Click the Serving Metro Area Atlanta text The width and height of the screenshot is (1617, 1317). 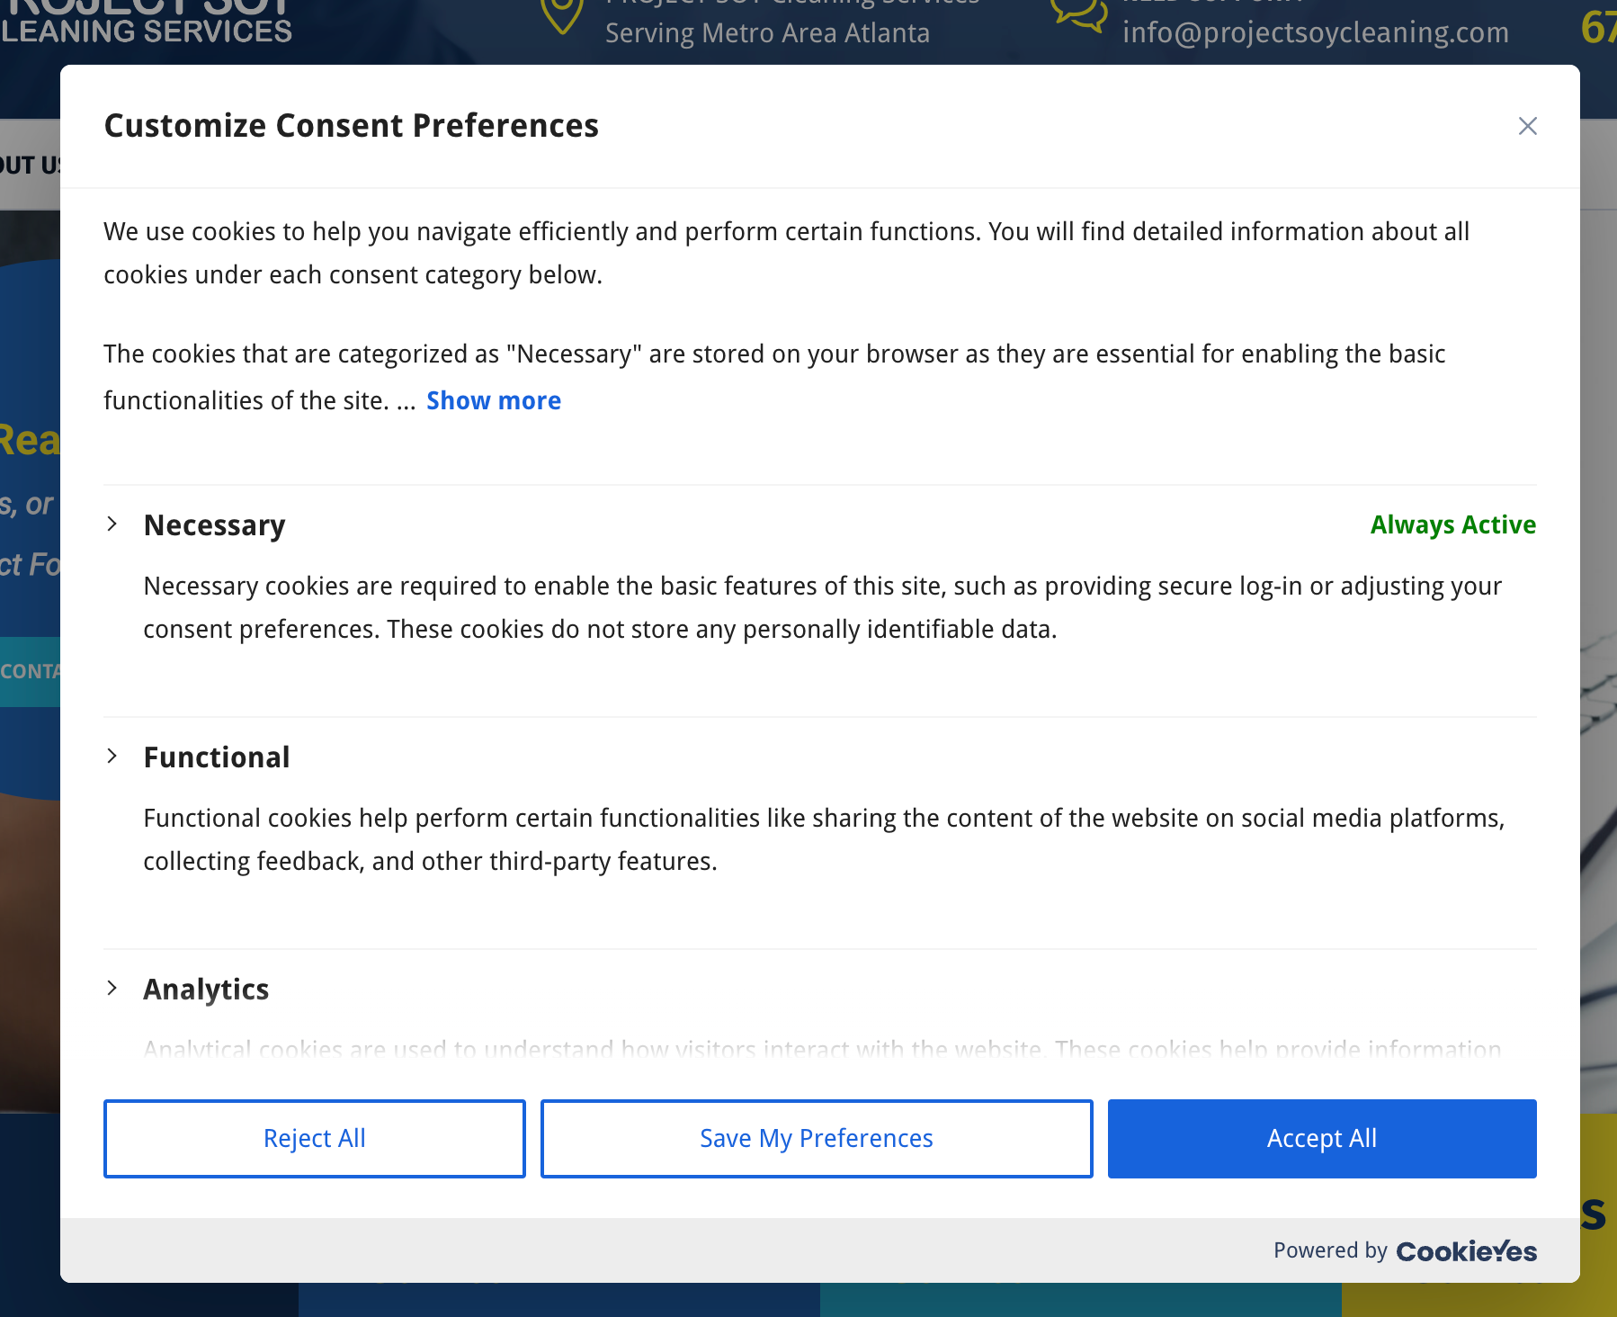point(767,33)
